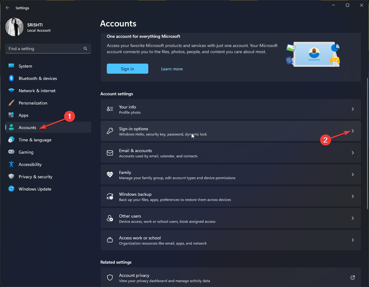The width and height of the screenshot is (369, 287).
Task: Click the vertical scrollbar of the Accounts page
Action: tap(367, 144)
